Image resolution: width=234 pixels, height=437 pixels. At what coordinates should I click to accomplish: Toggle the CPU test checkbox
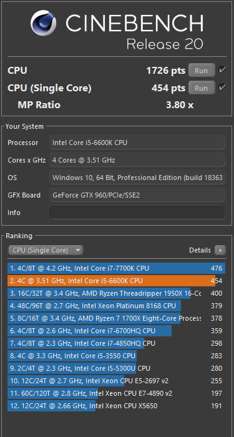222,70
